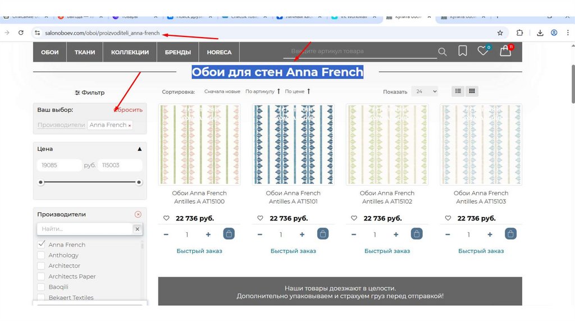Screen dimensions: 575x322
Task: Check the Bekaert Textiles checkbox
Action: [x=41, y=297]
